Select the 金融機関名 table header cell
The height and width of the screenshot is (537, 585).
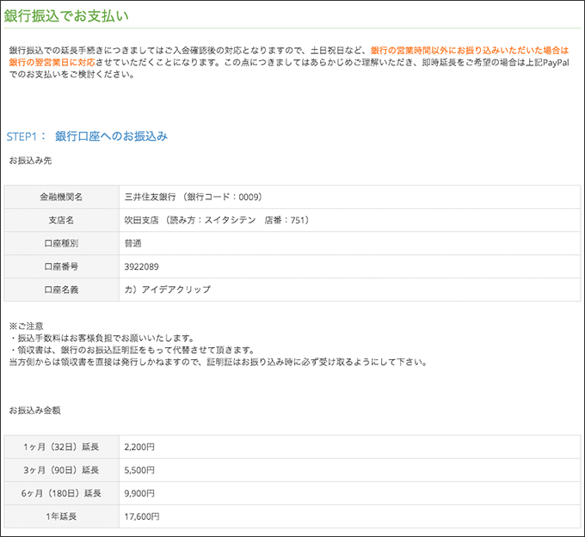(62, 197)
